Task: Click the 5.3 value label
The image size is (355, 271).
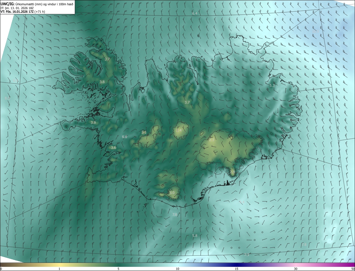Action: pyautogui.click(x=272, y=85)
